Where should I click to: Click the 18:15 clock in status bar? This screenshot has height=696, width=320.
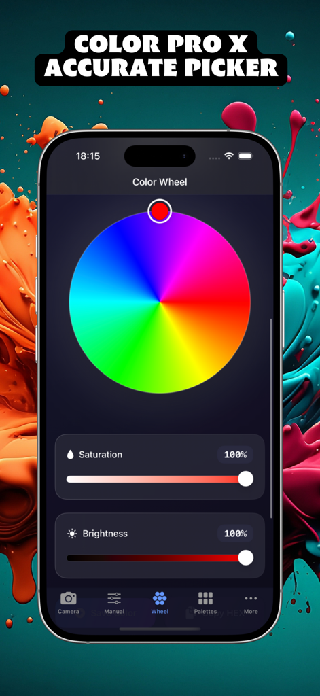click(88, 156)
